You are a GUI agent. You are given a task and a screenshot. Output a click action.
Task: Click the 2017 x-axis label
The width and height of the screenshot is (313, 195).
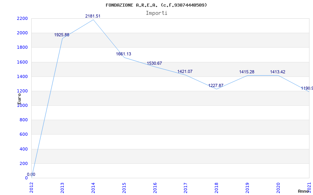pos(185,188)
